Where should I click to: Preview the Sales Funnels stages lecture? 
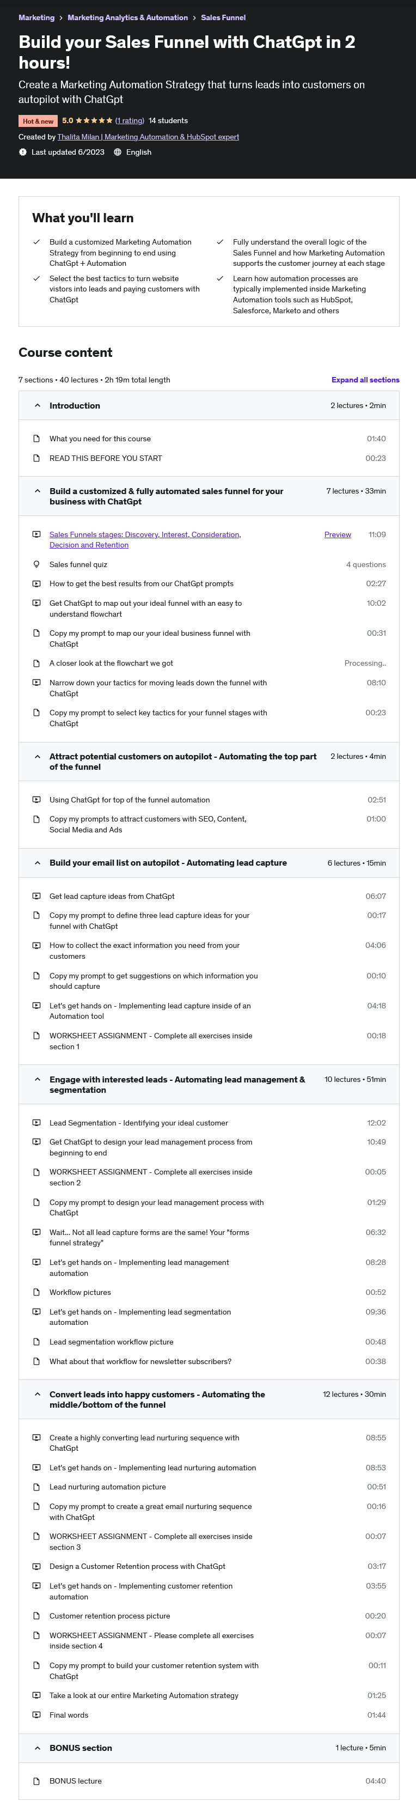click(337, 535)
